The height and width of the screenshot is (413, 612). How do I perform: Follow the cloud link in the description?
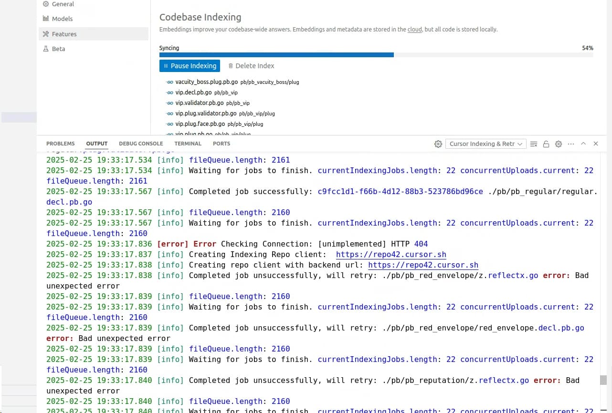coord(414,30)
